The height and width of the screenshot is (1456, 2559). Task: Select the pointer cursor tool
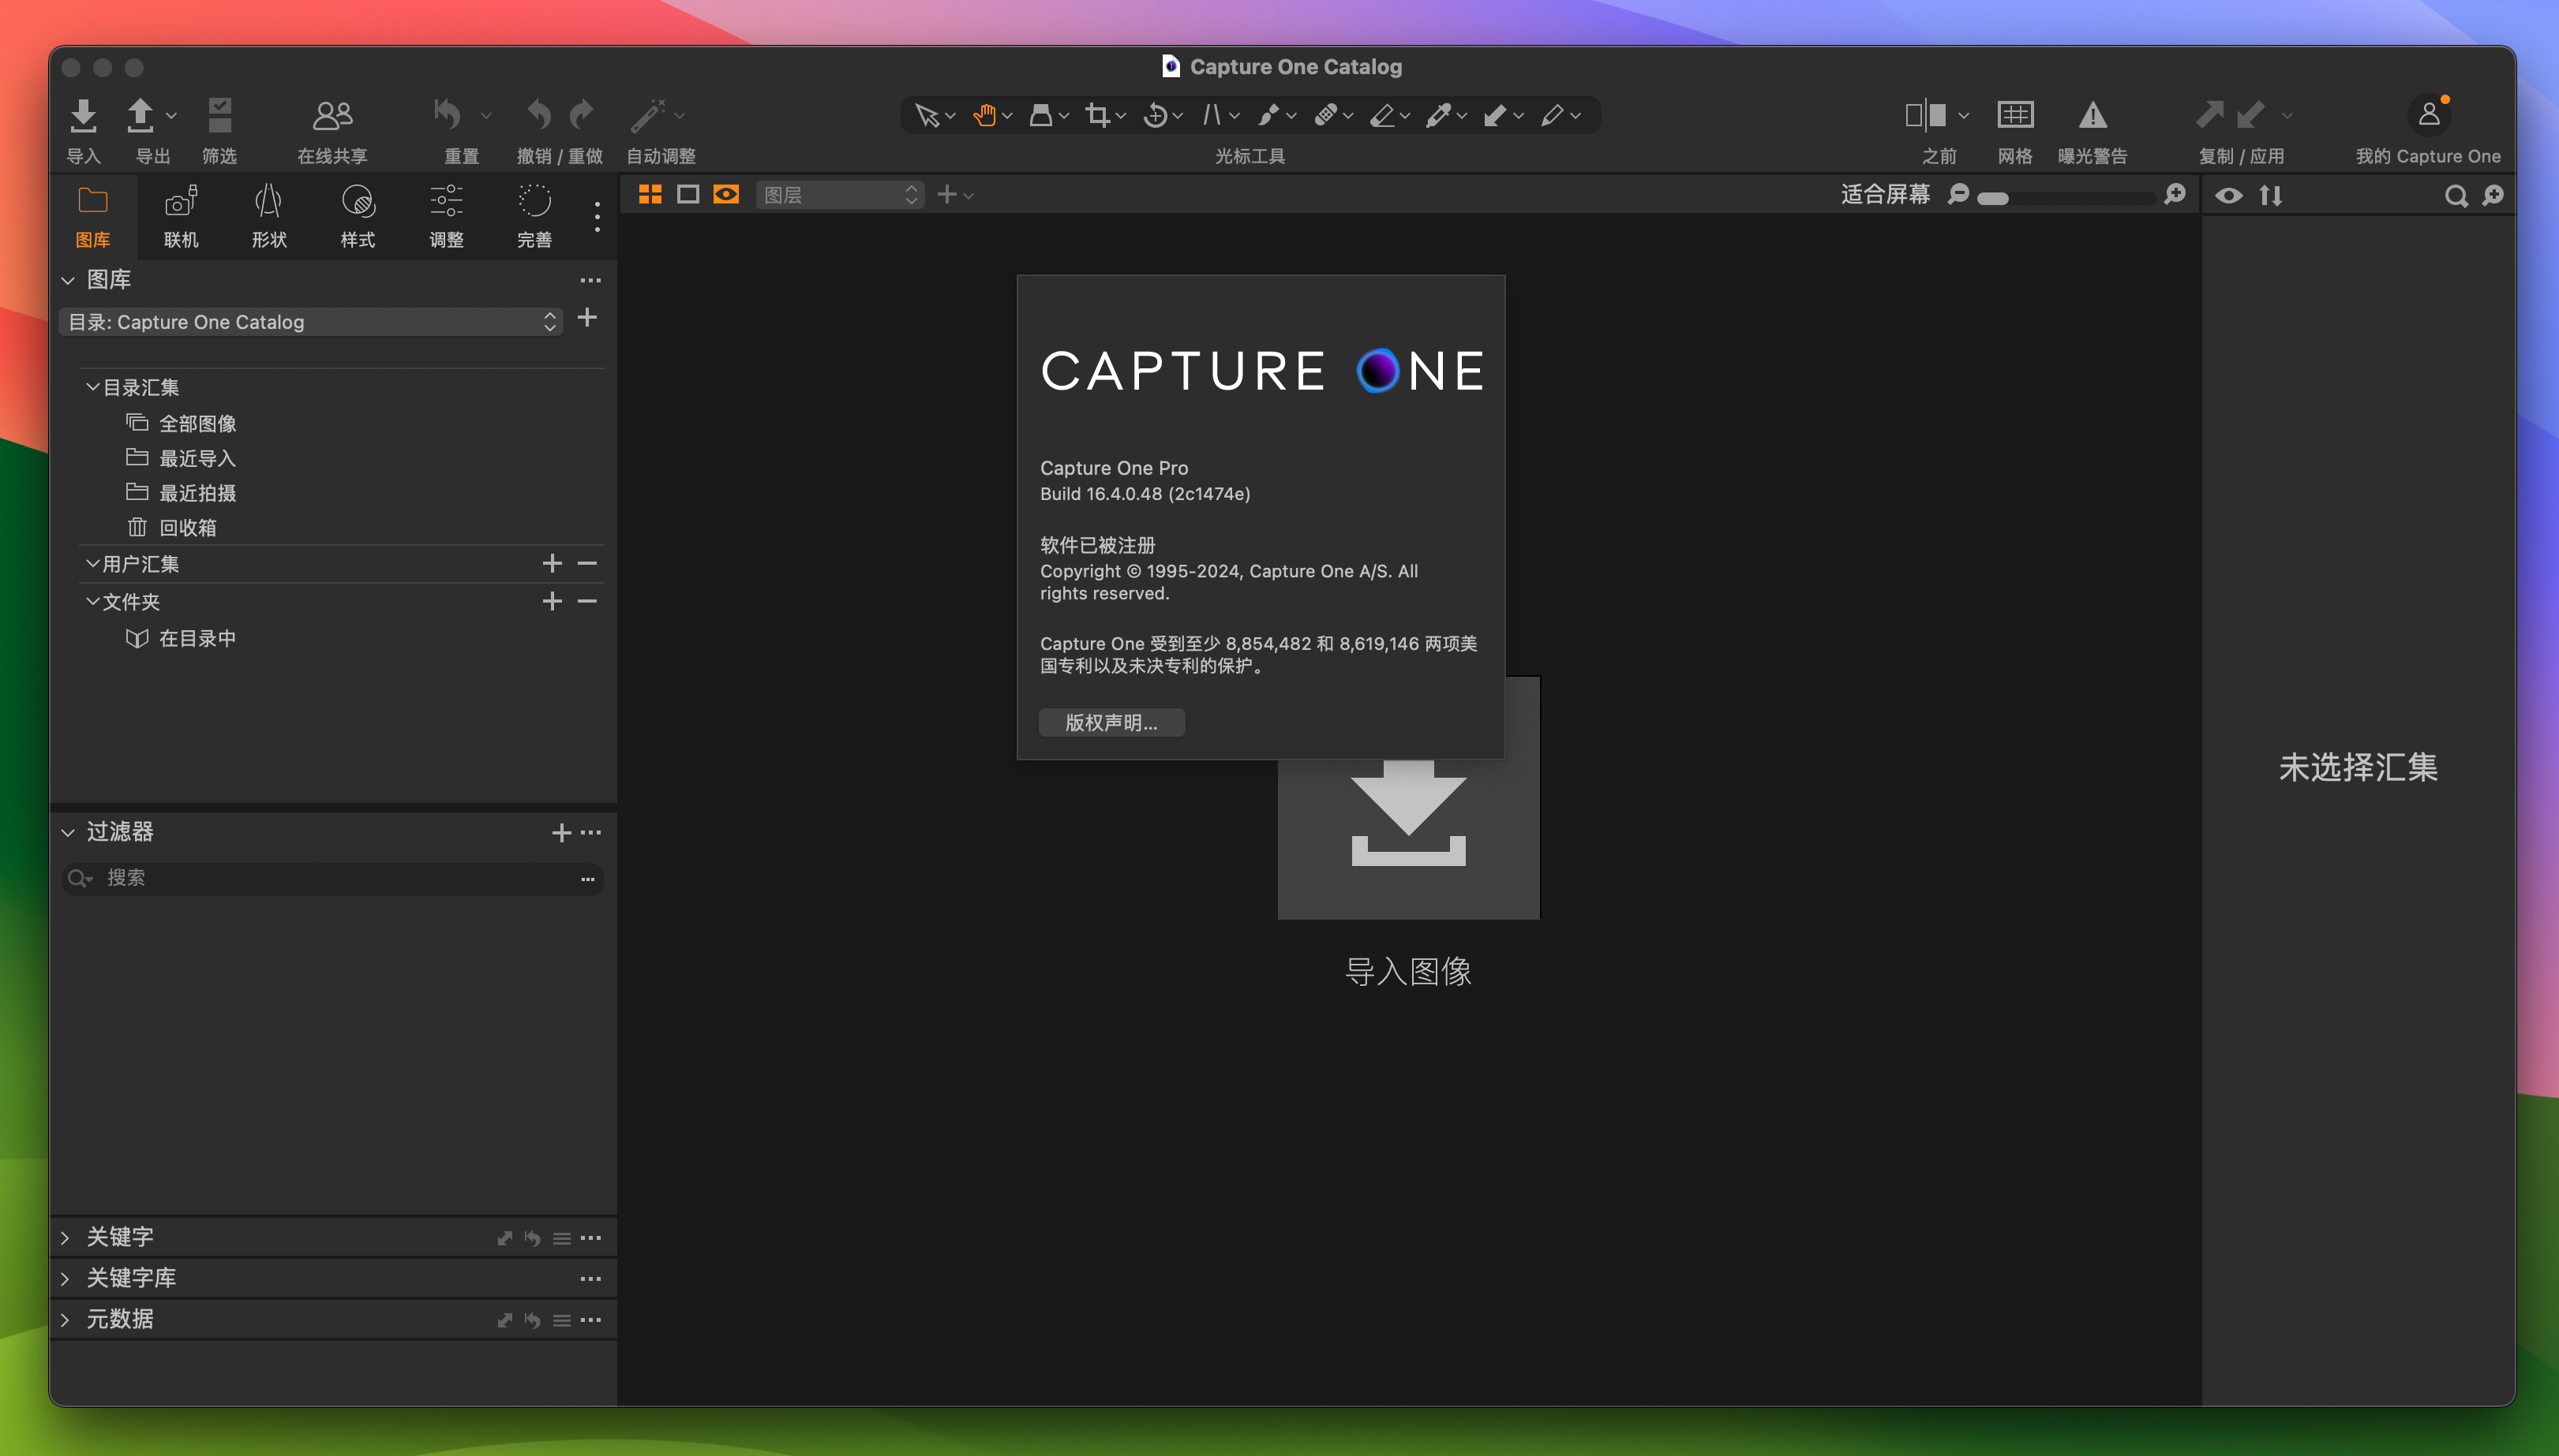tap(927, 116)
